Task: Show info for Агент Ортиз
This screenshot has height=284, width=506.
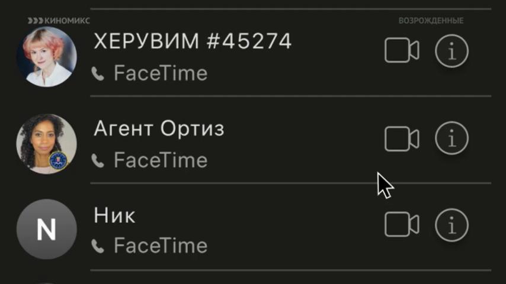Action: click(x=451, y=139)
